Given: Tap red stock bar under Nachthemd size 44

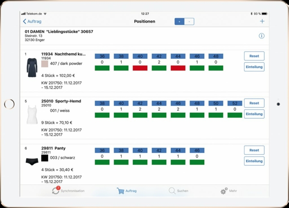Looking at the screenshot, I should (x=178, y=68).
